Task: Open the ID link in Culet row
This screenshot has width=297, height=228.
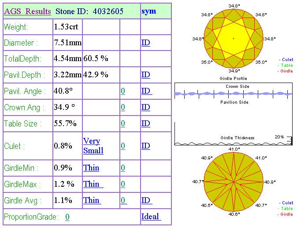Action: coord(146,146)
